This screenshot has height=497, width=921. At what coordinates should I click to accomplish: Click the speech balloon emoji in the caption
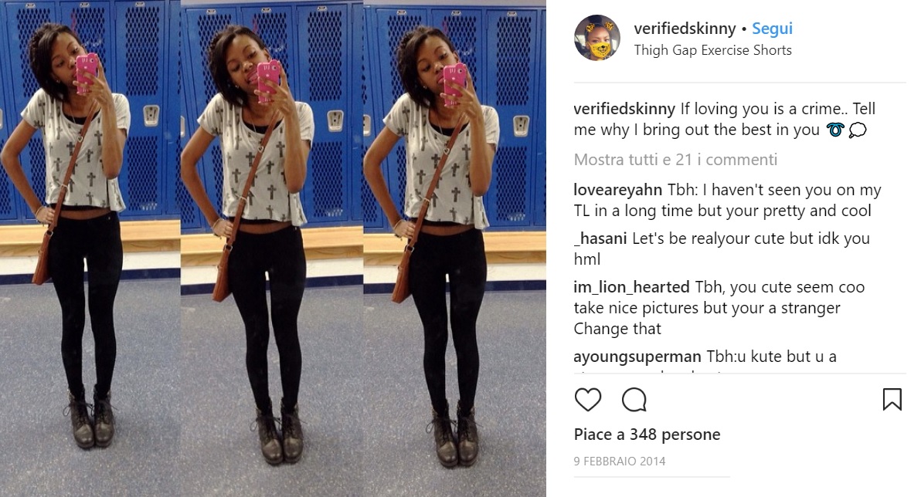click(858, 130)
